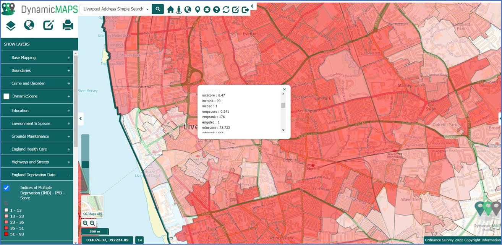Viewport: 502px width, 245px height.
Task: Click the search magnifier button
Action: tap(158, 9)
